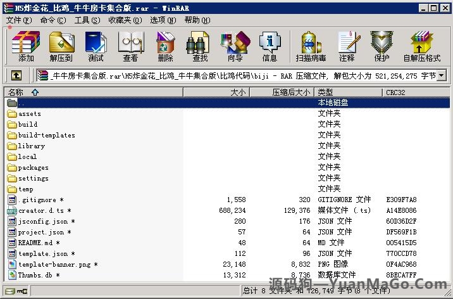The width and height of the screenshot is (453, 299).
Task: Click the archive path address field
Action: click(237, 76)
